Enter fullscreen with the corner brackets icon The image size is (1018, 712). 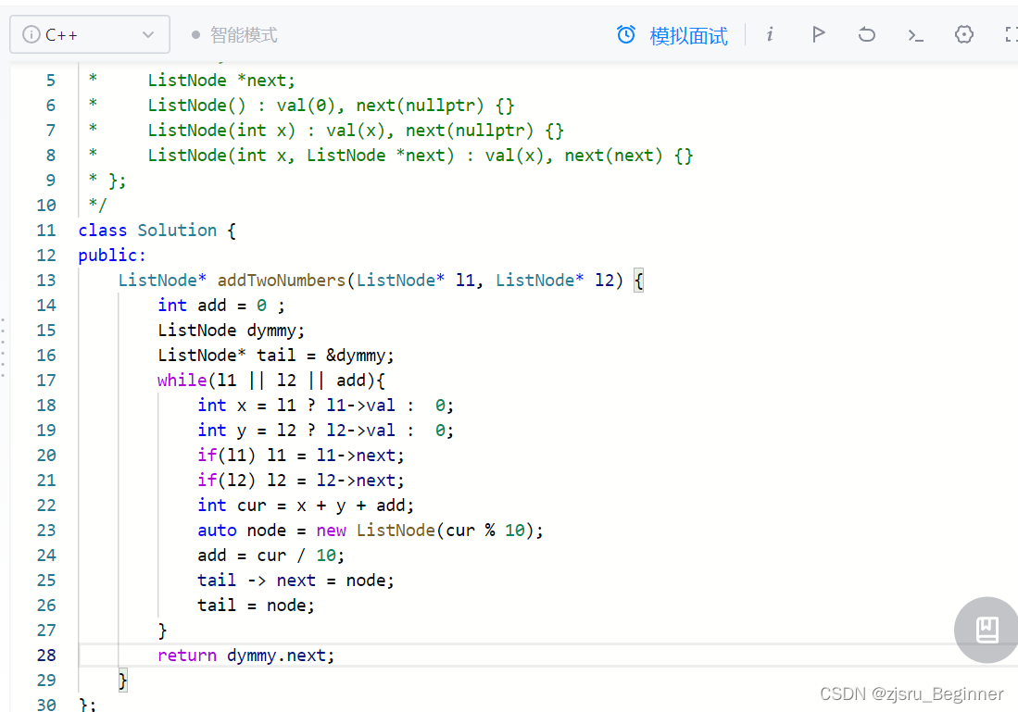[1011, 34]
